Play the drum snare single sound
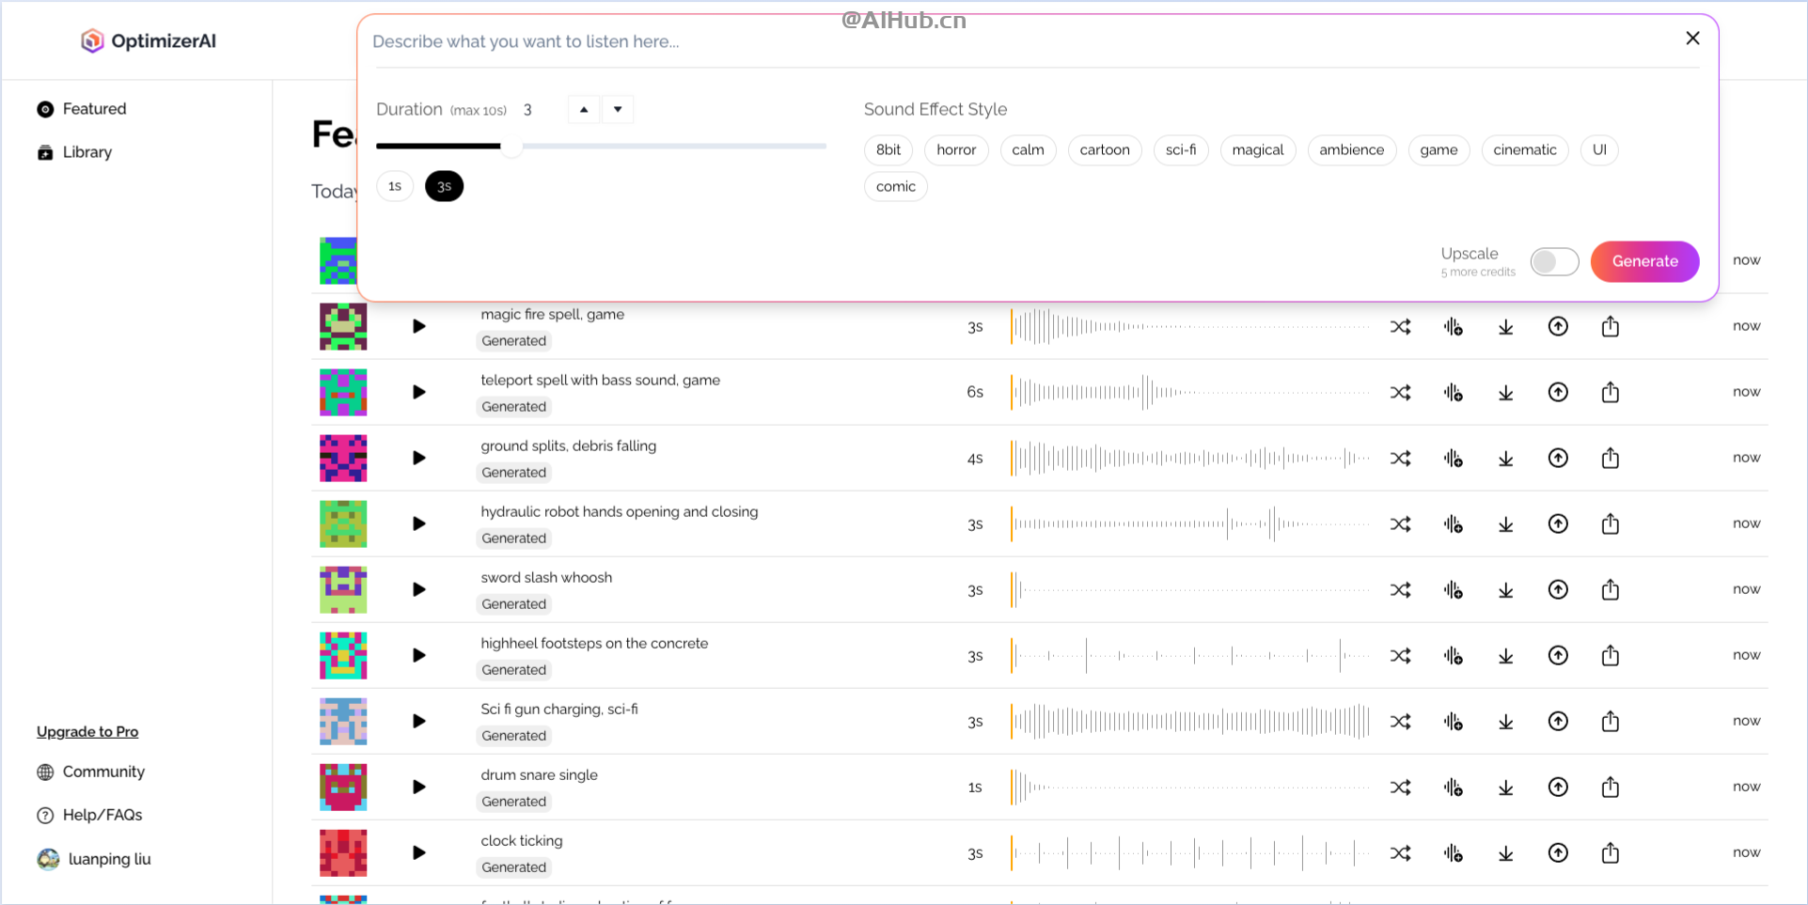Viewport: 1808px width, 905px height. [419, 788]
